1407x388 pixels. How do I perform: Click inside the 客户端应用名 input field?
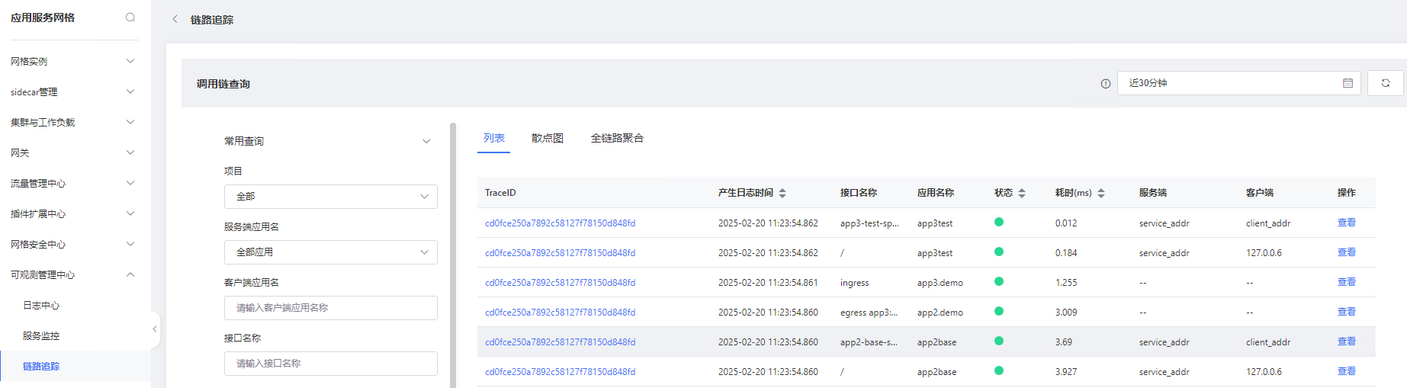click(x=331, y=308)
